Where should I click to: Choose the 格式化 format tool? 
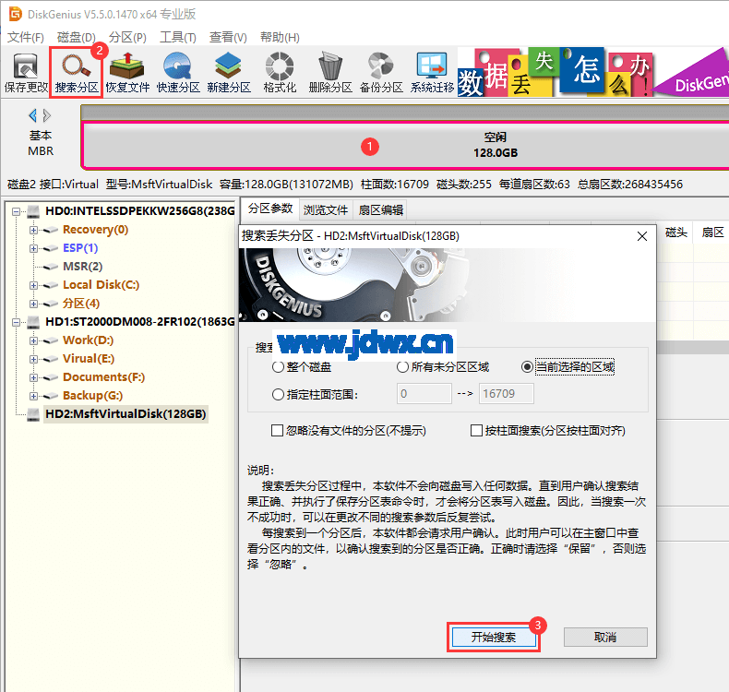click(280, 73)
